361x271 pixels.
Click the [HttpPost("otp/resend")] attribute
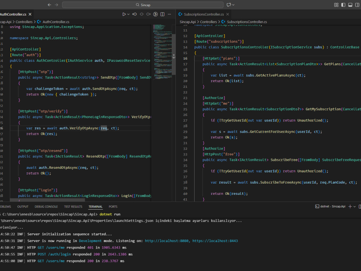43,151
